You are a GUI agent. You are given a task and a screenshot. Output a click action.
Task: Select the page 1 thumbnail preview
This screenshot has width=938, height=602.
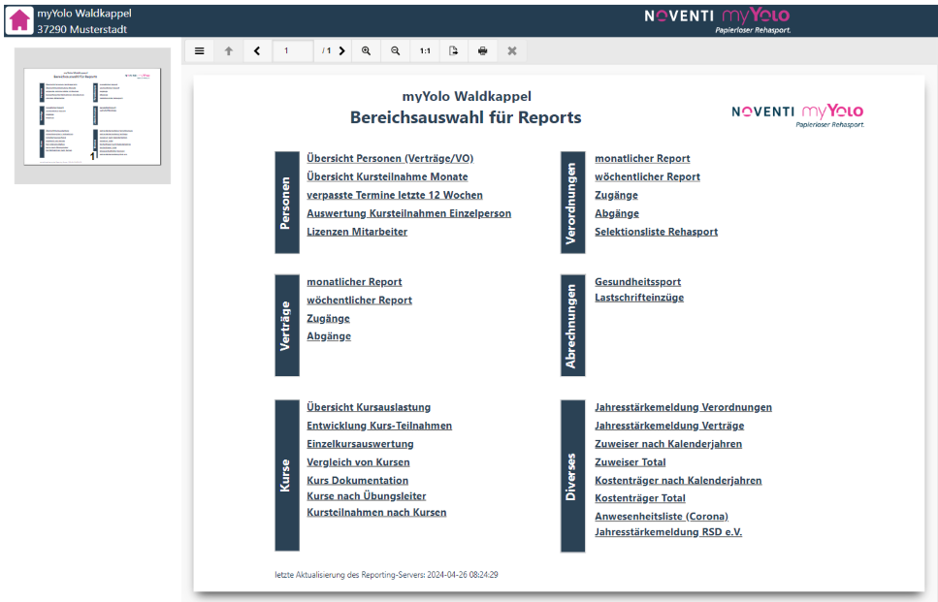(x=92, y=115)
